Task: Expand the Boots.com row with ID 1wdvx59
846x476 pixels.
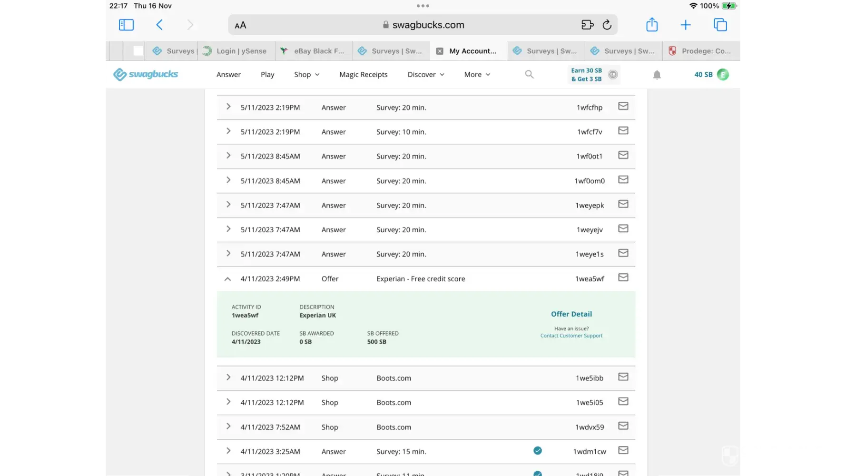Action: pyautogui.click(x=228, y=426)
